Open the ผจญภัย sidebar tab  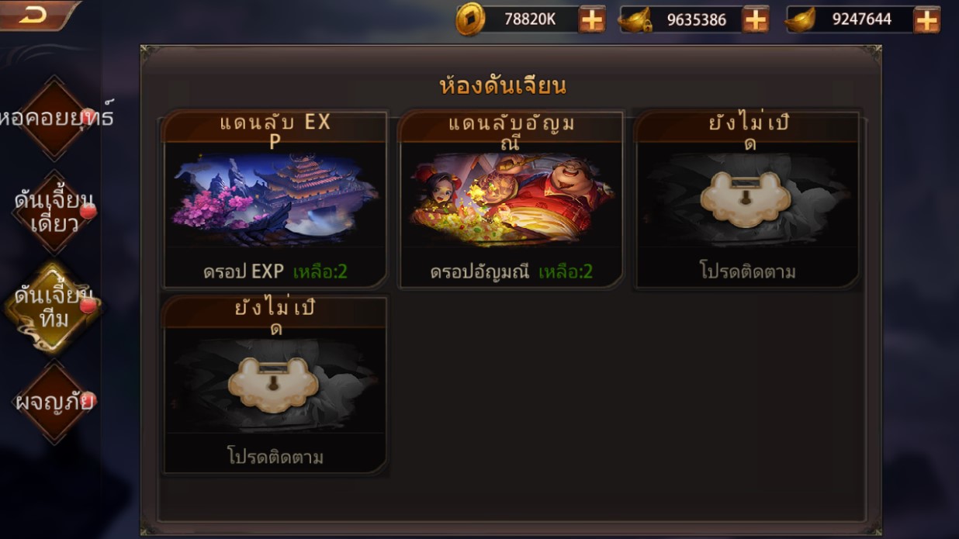[x=54, y=402]
